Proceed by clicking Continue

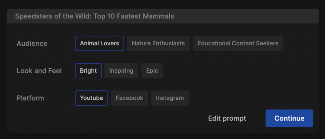click(x=289, y=118)
